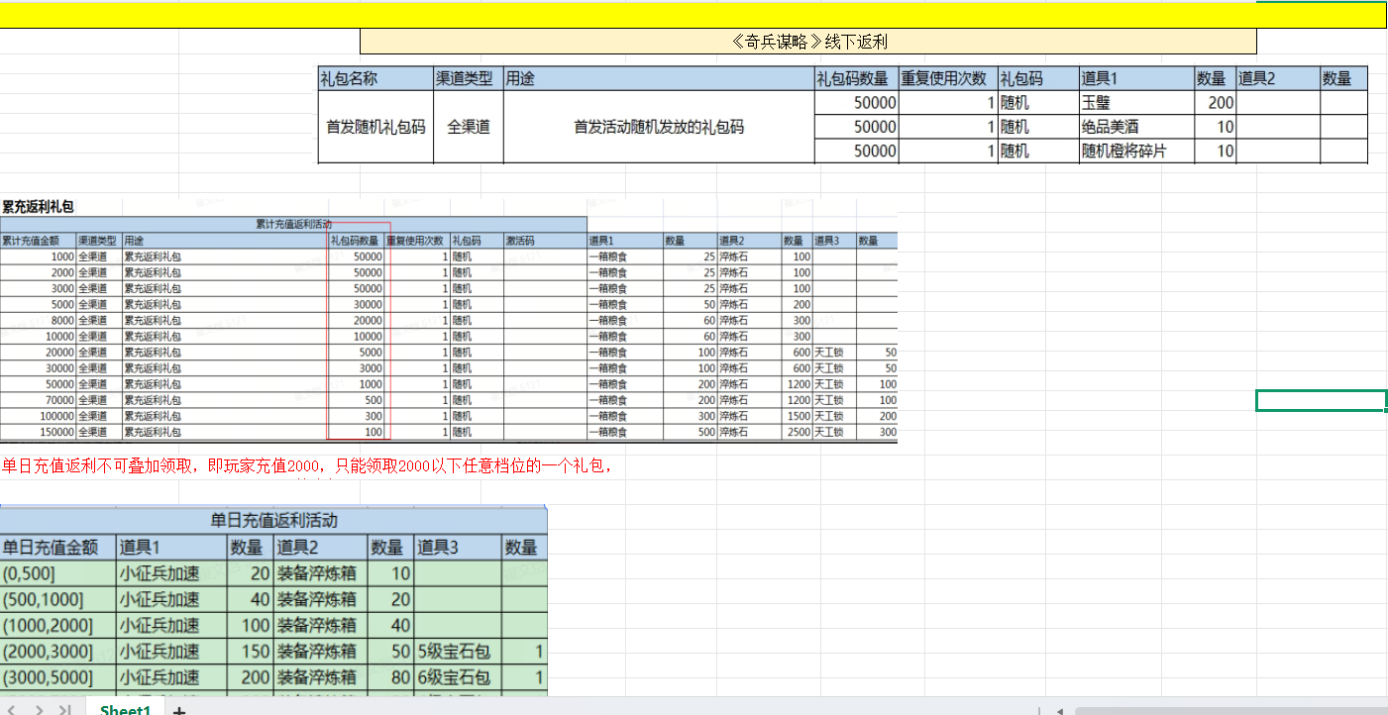Go to the next sheet tab arrow
This screenshot has height=715, width=1388.
39,709
